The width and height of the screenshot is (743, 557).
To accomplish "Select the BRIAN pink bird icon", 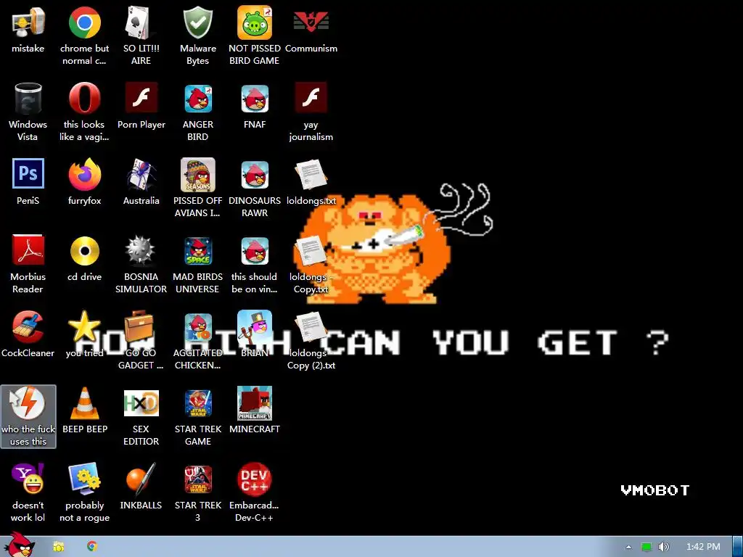I will click(255, 327).
